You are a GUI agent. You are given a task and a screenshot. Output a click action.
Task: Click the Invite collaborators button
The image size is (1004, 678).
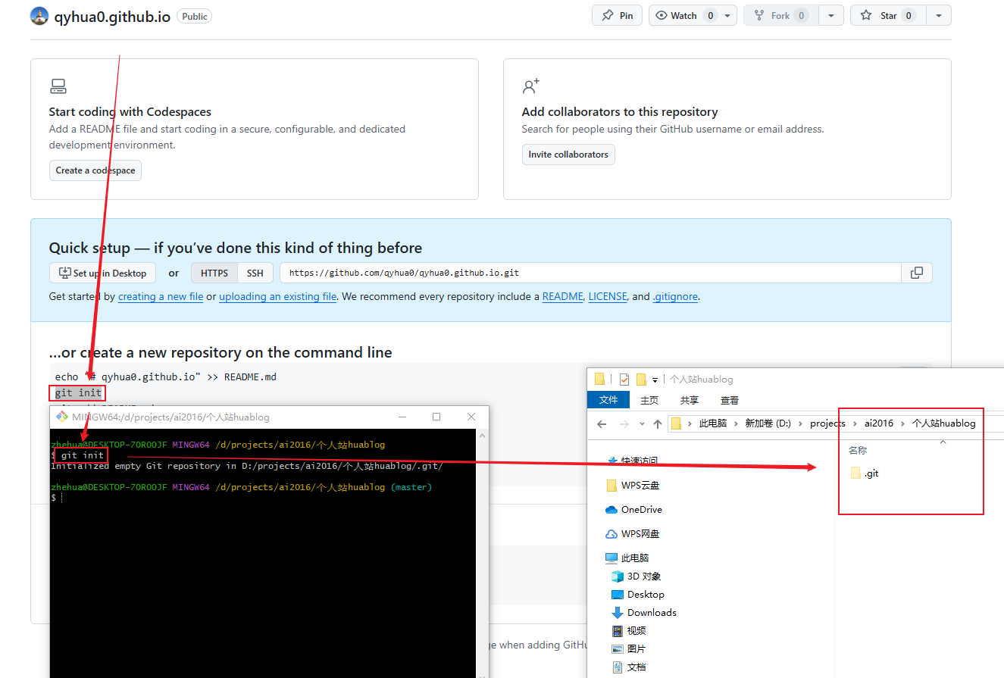568,155
